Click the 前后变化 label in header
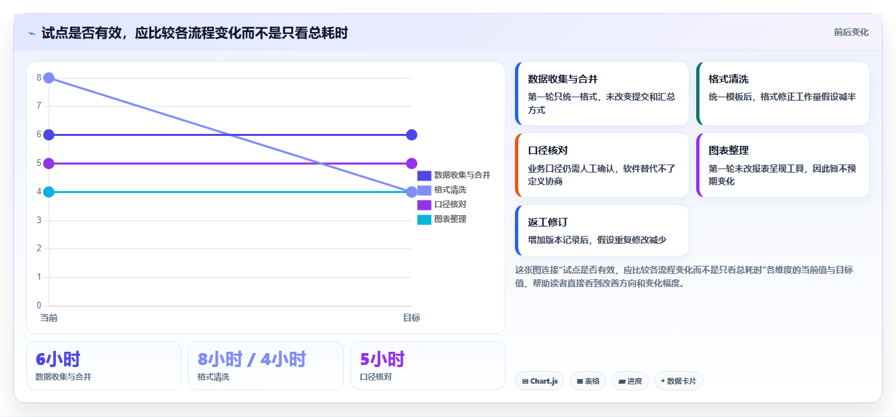Image resolution: width=896 pixels, height=417 pixels. point(851,32)
